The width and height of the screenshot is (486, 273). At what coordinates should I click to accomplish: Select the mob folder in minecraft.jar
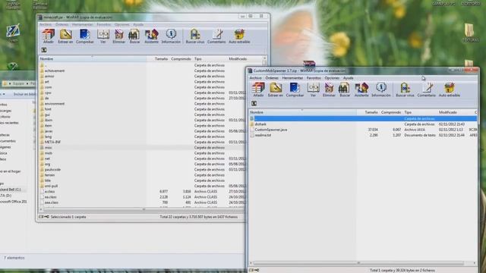click(x=48, y=153)
